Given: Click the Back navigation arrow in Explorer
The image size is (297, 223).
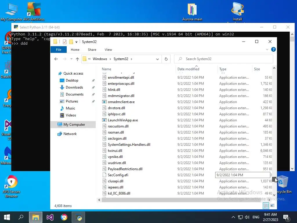Looking at the screenshot, I should (x=56, y=59).
